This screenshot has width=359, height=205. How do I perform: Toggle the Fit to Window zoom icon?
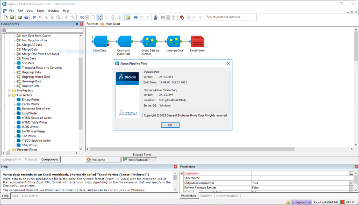pos(99,17)
